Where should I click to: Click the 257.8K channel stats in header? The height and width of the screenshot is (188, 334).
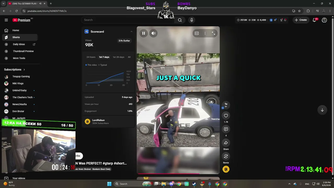coord(242,20)
